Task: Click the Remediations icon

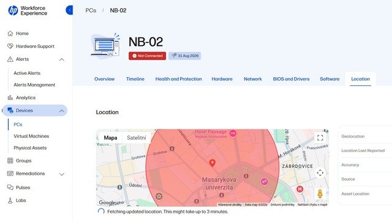Action: (x=10, y=174)
